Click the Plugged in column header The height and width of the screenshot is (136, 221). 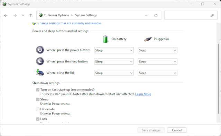161,39
